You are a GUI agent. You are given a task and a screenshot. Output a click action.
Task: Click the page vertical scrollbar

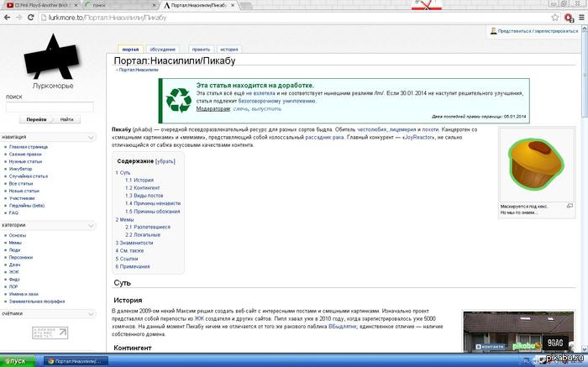pos(585,187)
